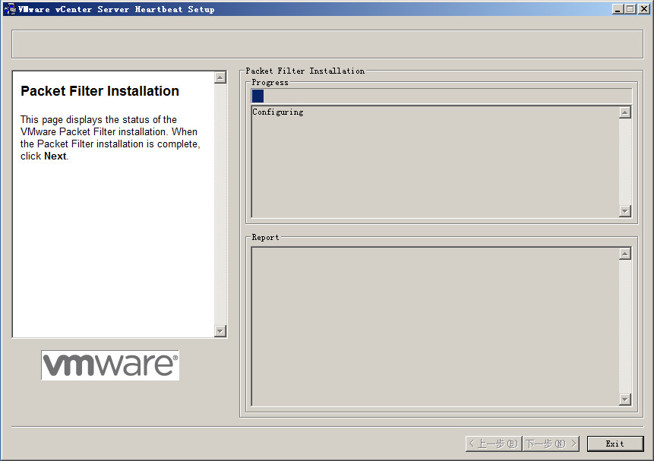Click the disabled 上一步(B) back button
The width and height of the screenshot is (654, 461).
click(494, 444)
